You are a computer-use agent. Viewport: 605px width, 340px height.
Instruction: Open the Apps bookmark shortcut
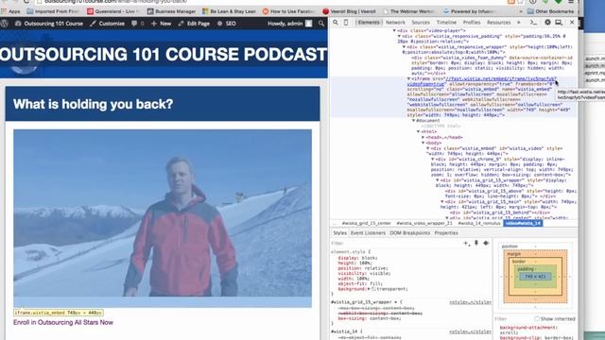10,11
